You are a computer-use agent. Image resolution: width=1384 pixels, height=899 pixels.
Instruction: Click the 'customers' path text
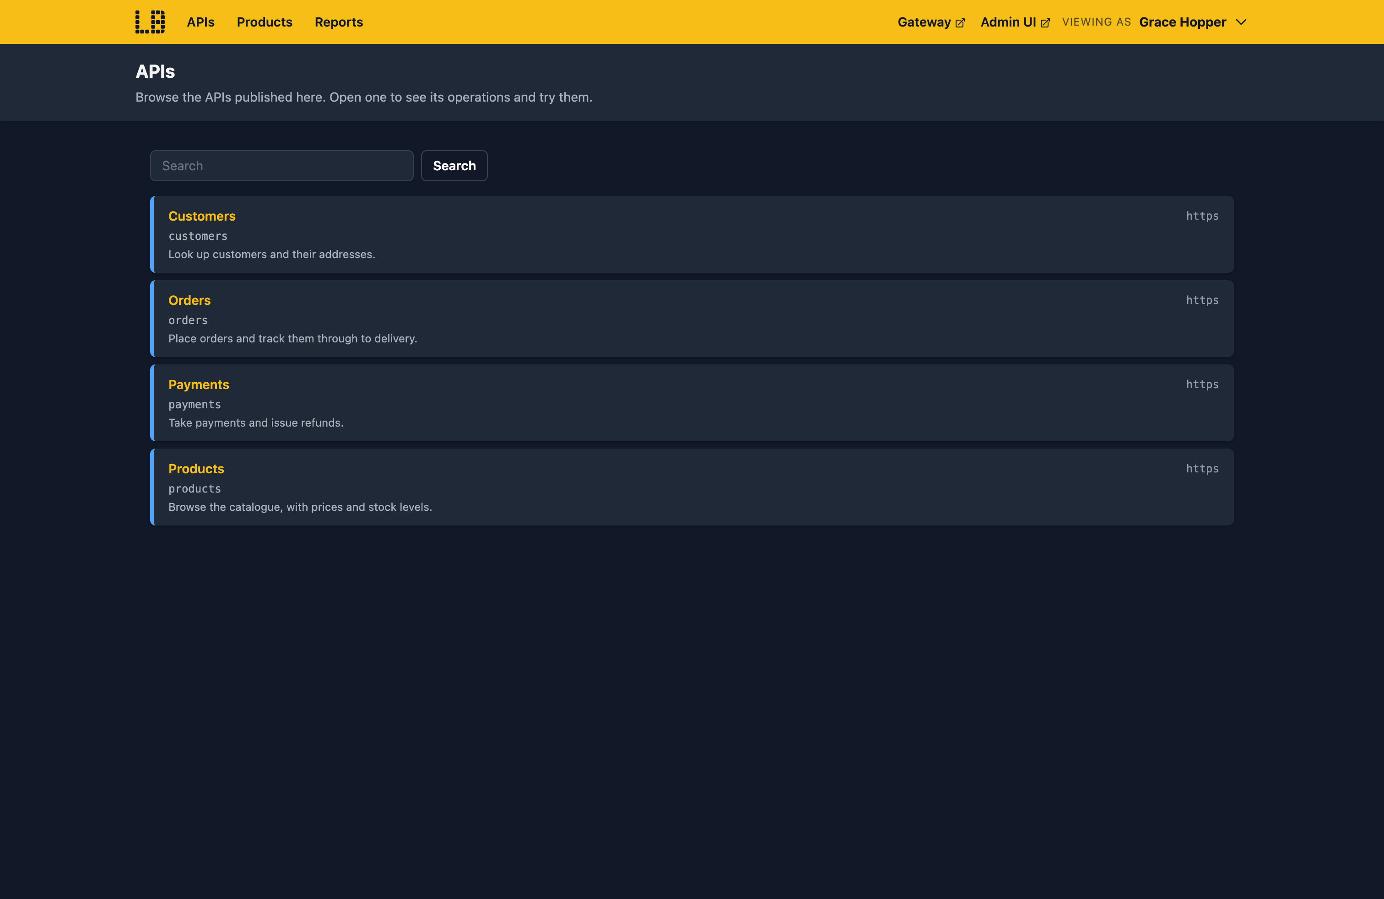[x=198, y=236]
